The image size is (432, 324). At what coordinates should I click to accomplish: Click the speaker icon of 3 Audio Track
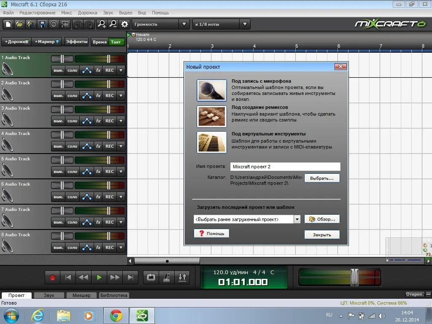point(7,119)
